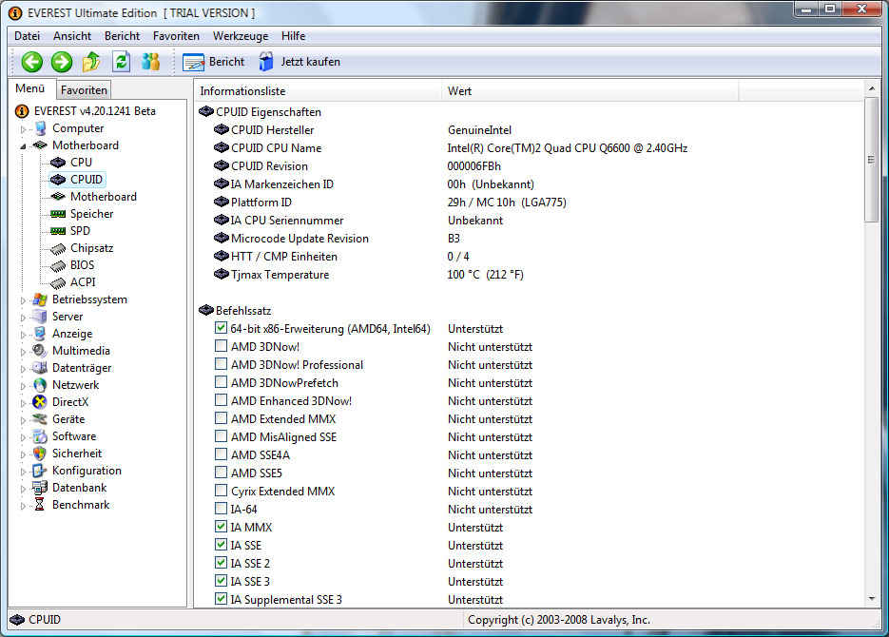Toggle the IA SSE 3 checkbox

222,581
